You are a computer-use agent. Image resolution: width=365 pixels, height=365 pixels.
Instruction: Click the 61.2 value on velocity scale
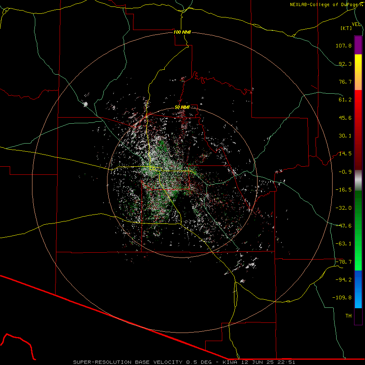[345, 100]
